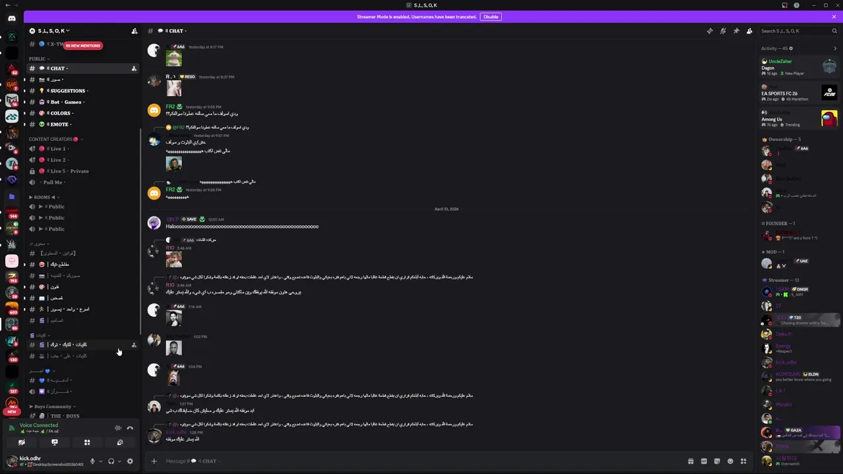Toggle headphone deafen
This screenshot has width=843, height=474.
(x=111, y=461)
